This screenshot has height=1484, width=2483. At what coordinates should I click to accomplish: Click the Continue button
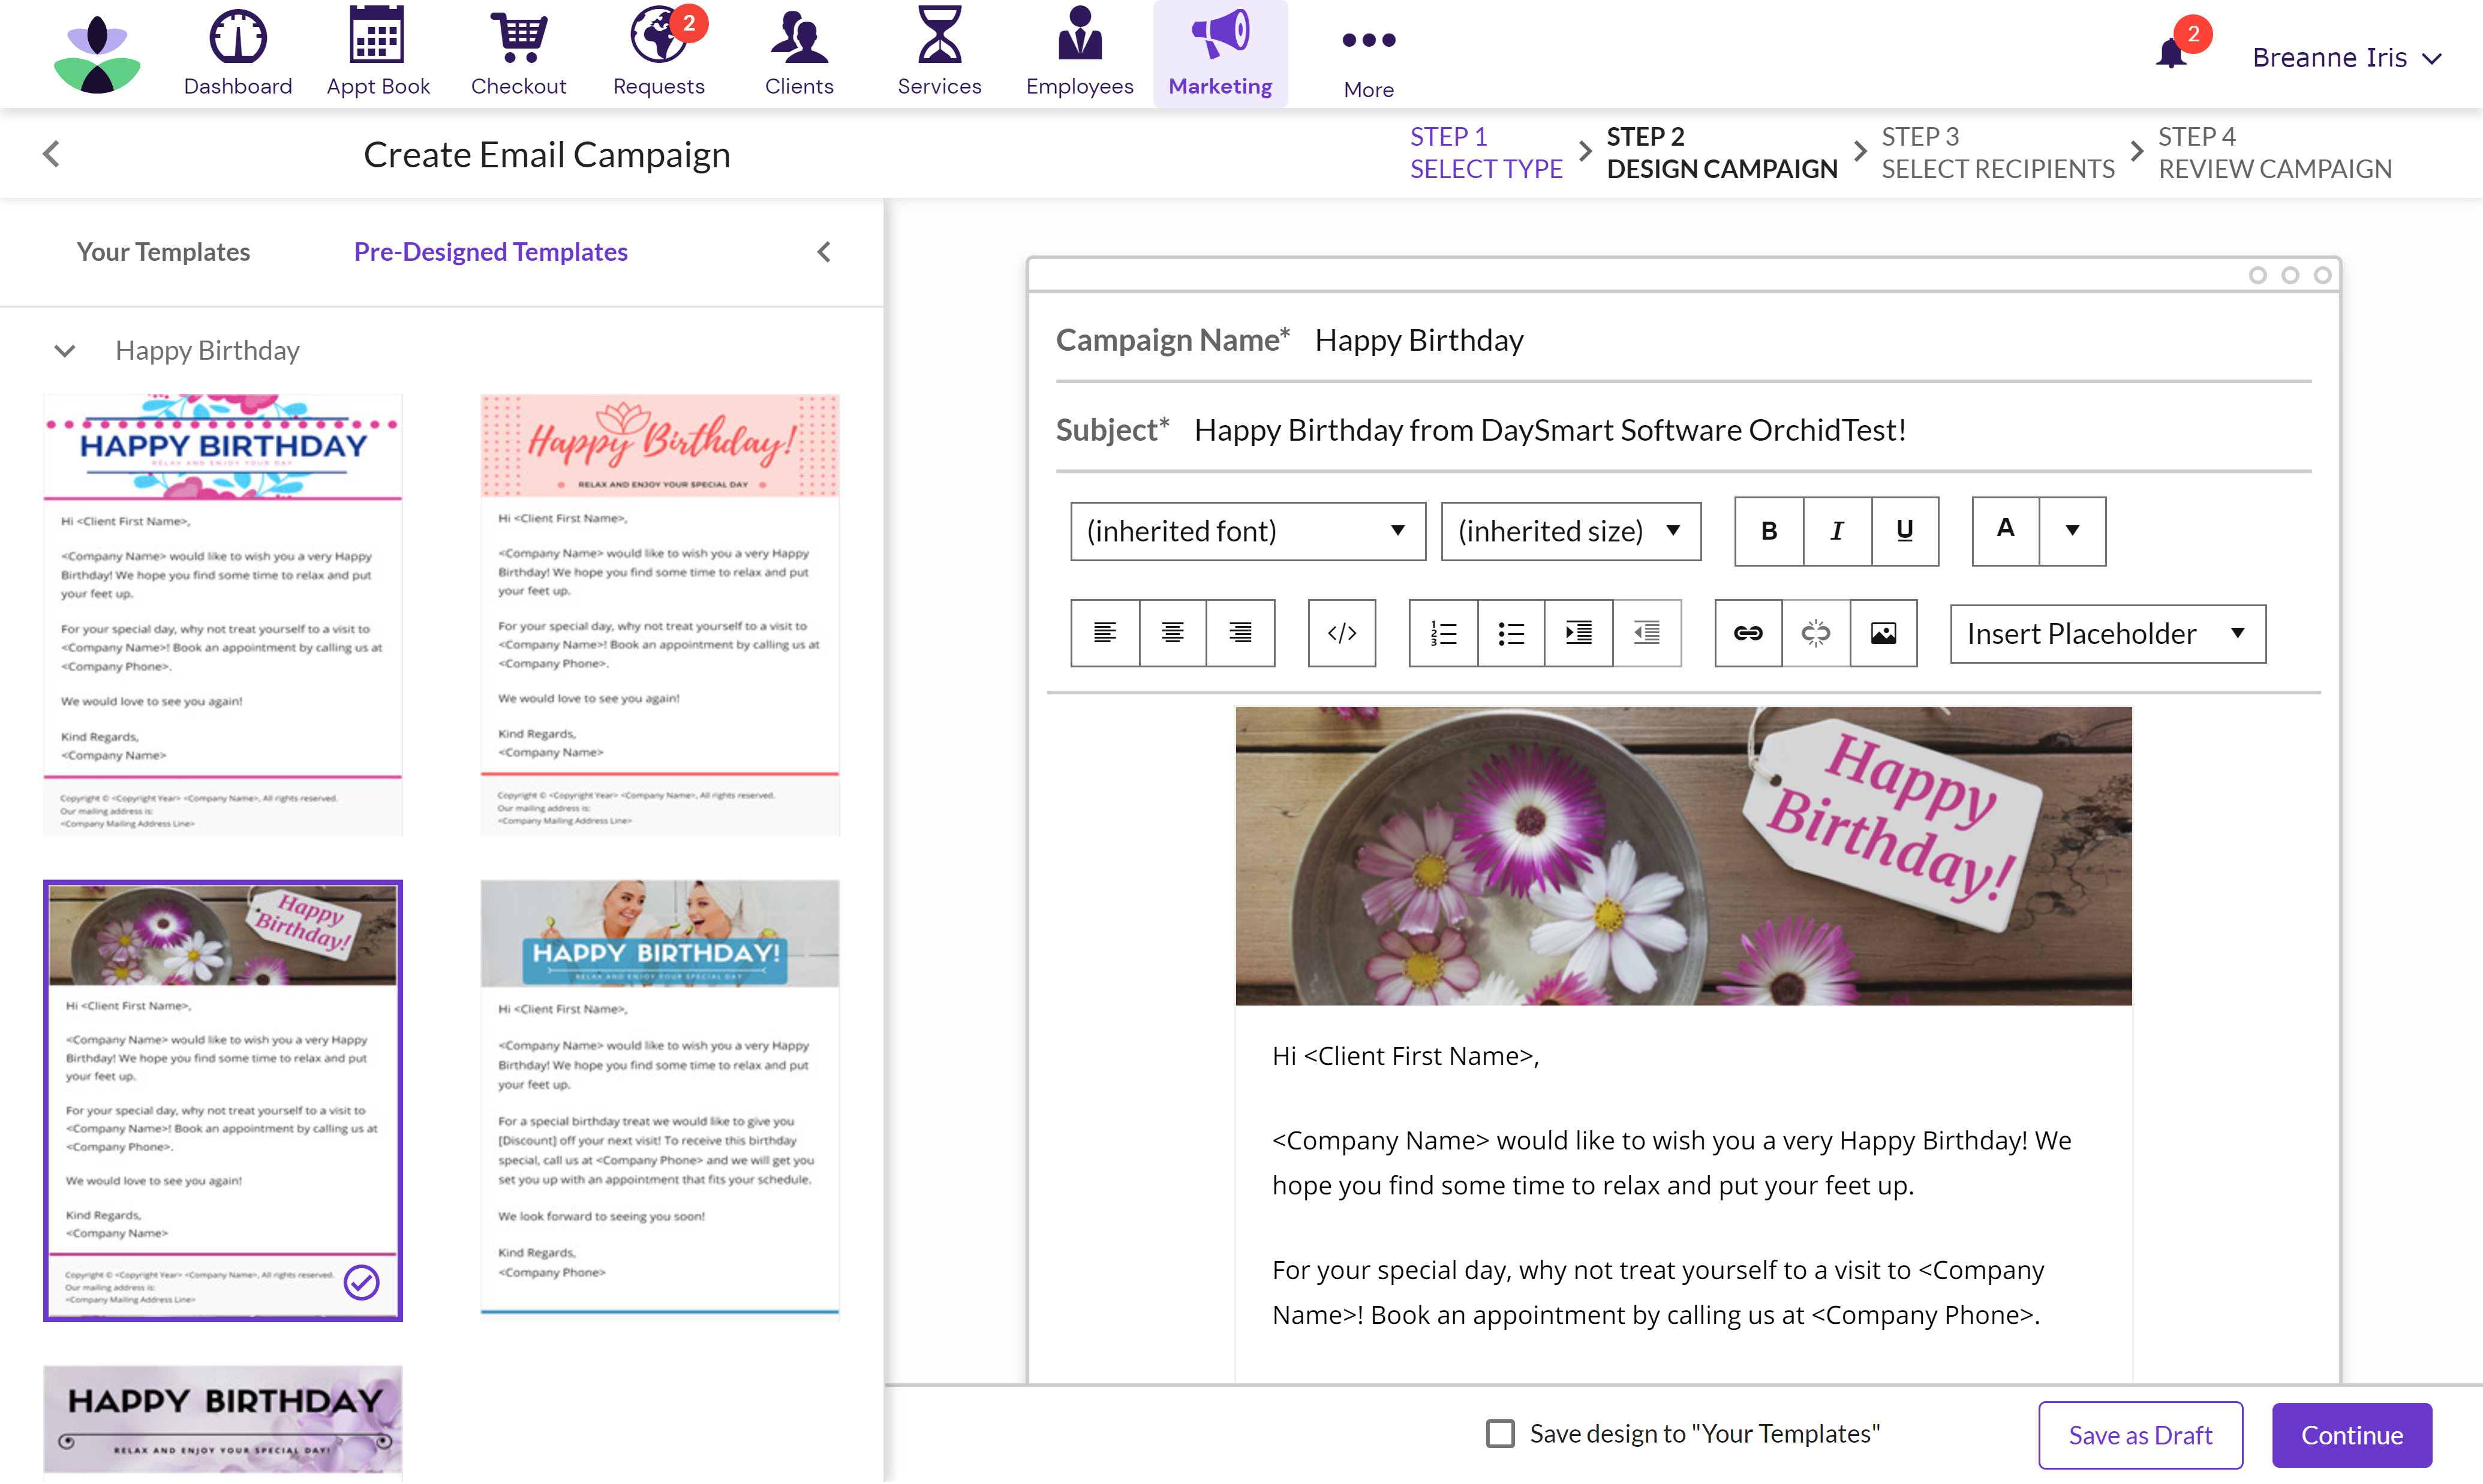2351,1435
